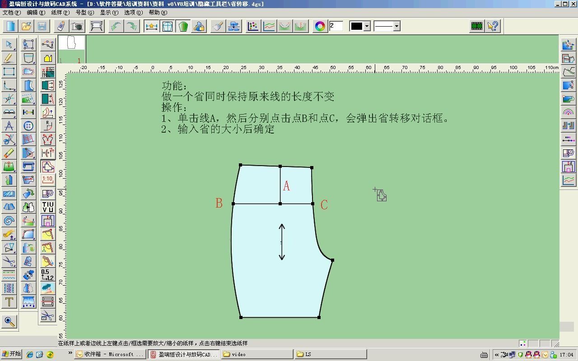The height and width of the screenshot is (361, 578).
Task: Open the line style dropdown
Action: [386, 26]
